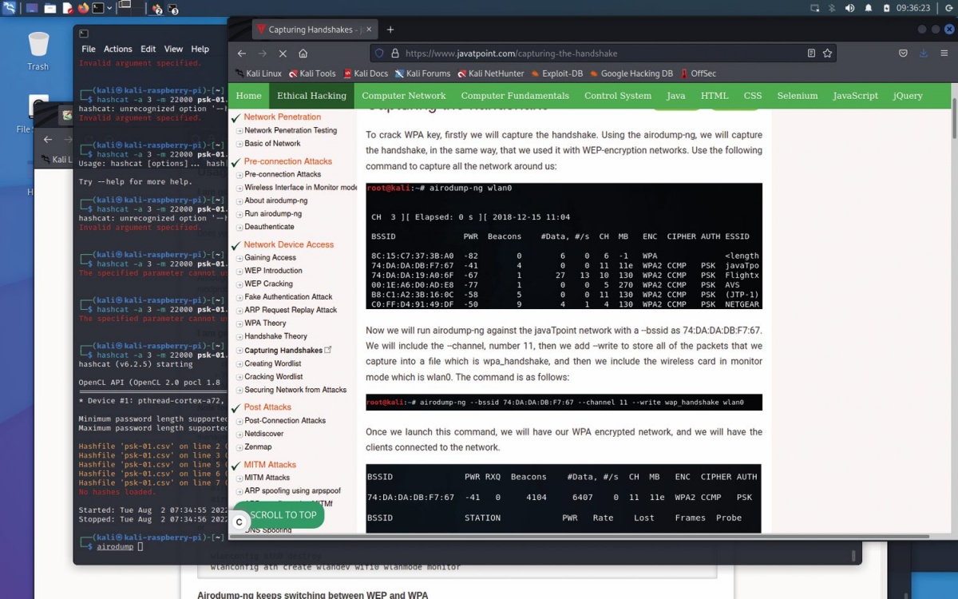Stop loading the current page

[283, 54]
